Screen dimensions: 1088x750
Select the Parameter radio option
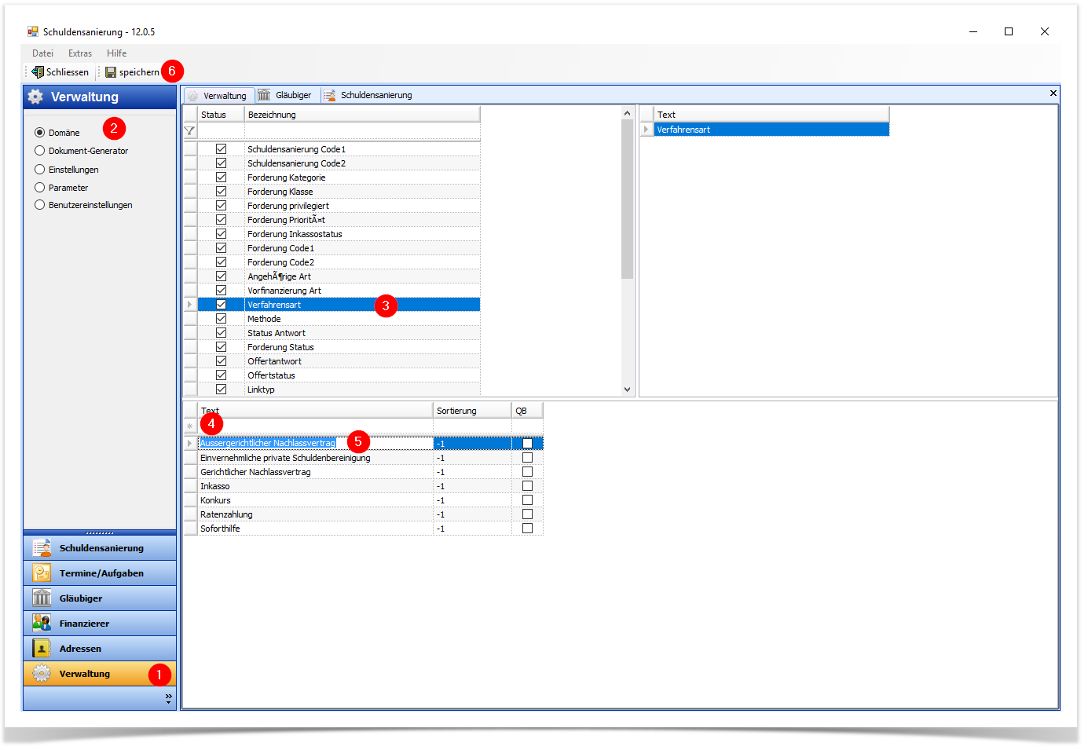pos(39,188)
